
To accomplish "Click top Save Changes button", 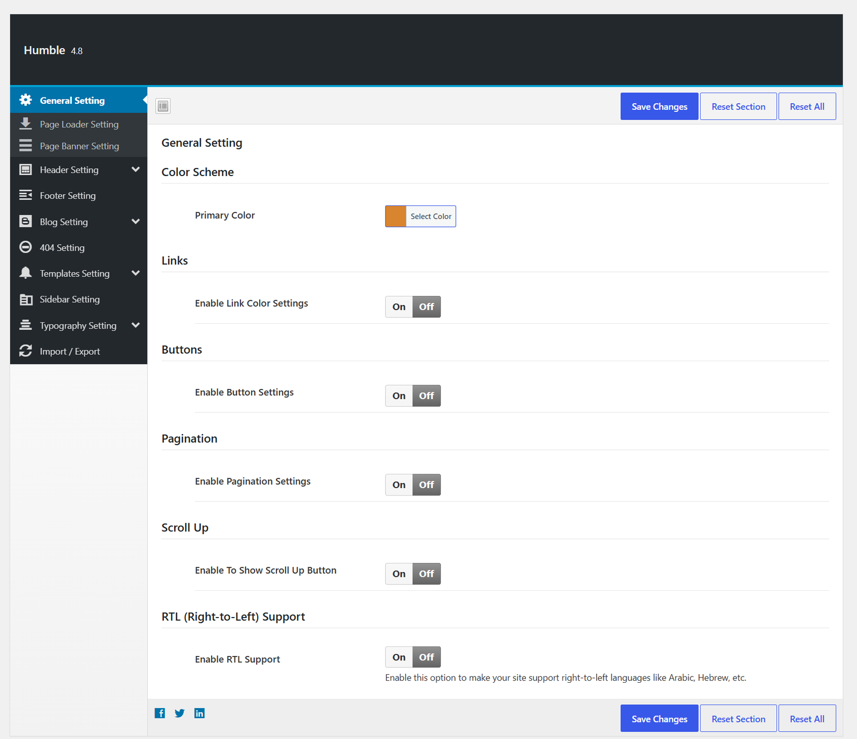I will [x=659, y=106].
